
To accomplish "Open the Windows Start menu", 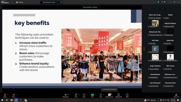I will coord(2,100).
